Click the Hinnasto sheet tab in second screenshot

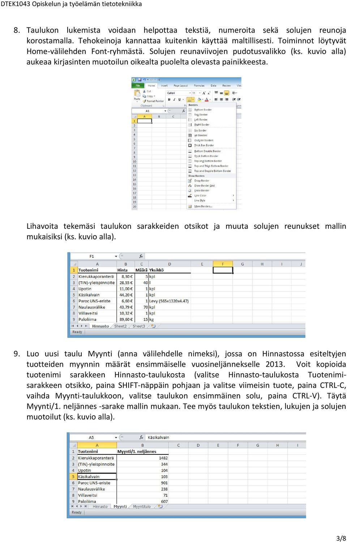point(100,326)
